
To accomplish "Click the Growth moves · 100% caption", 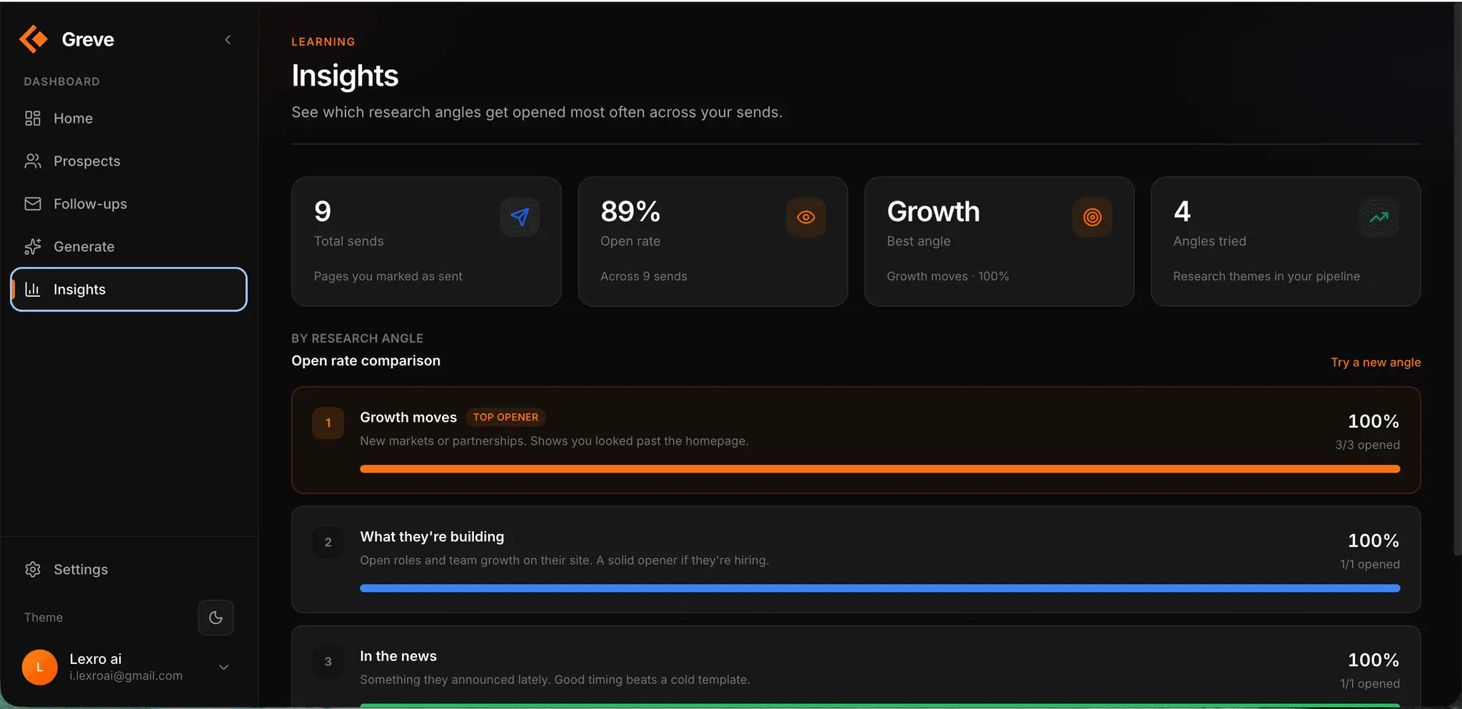I will (948, 276).
